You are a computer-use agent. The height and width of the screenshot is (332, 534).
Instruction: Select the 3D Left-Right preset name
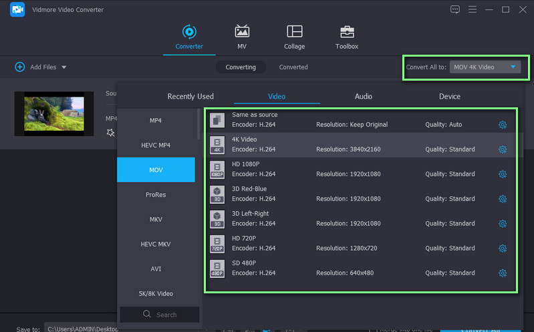[250, 214]
